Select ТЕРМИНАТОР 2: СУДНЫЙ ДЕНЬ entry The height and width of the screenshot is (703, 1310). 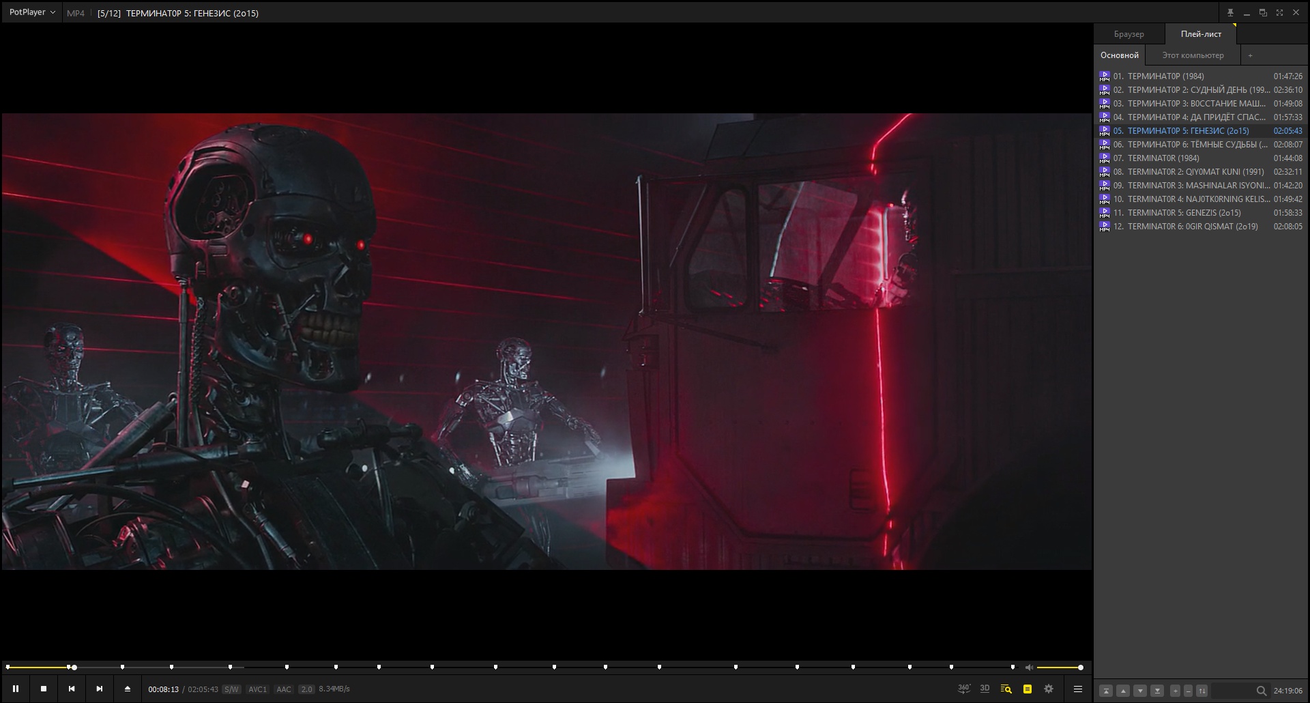coord(1201,90)
